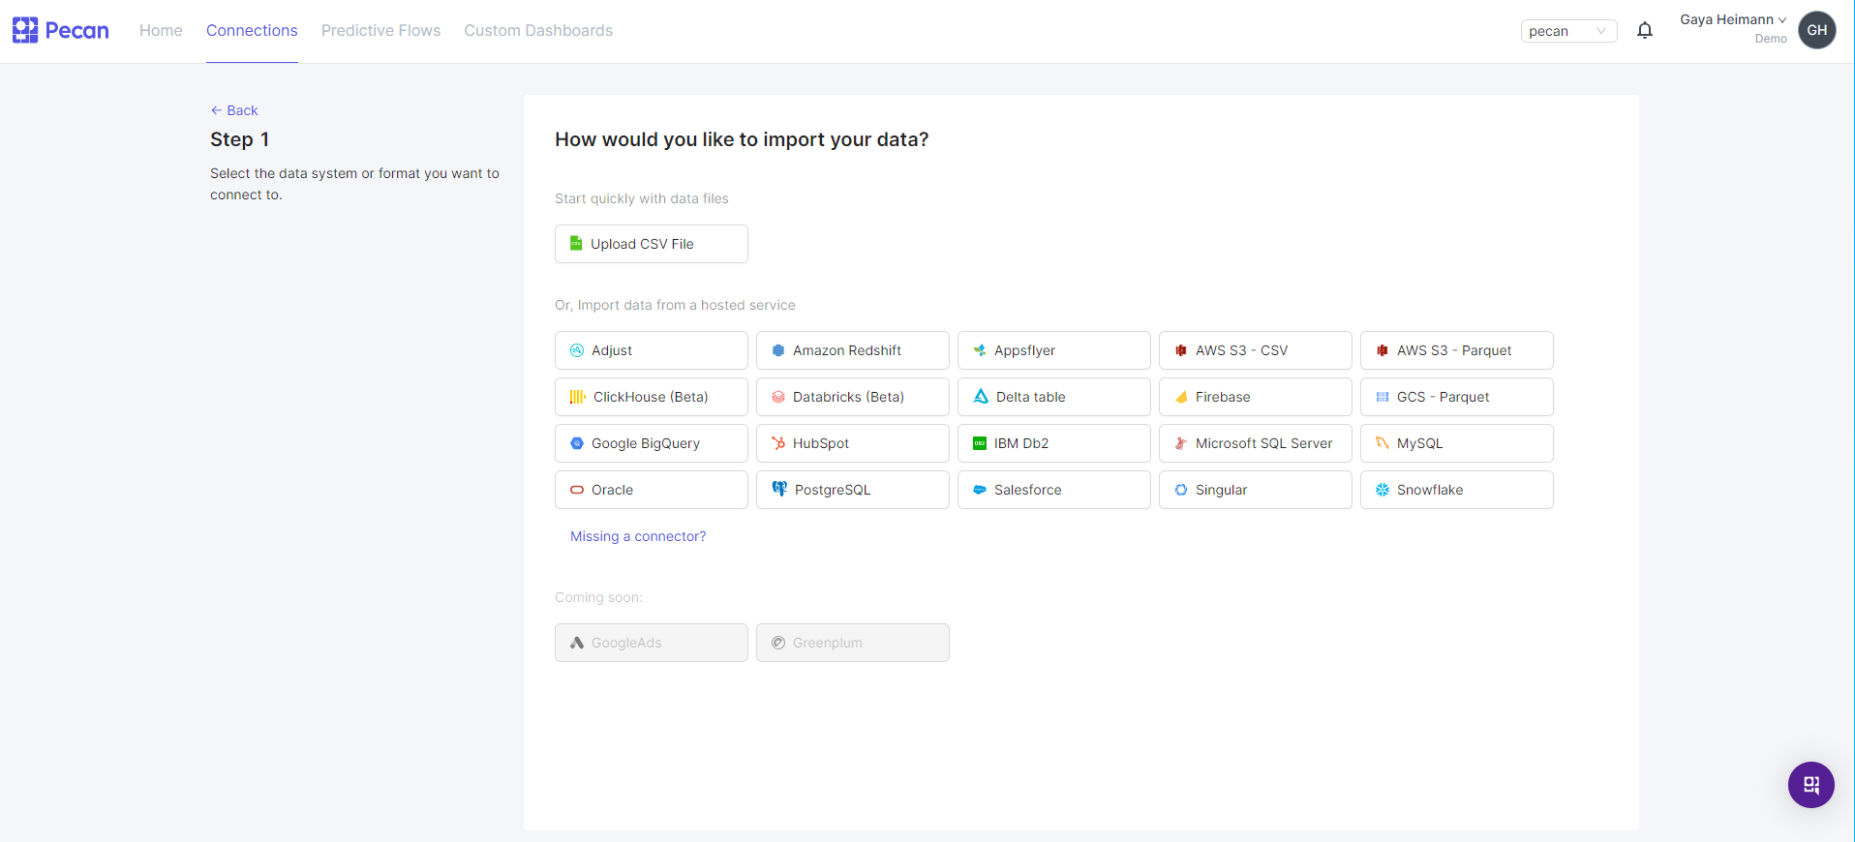Expand the Gaya Heimann user menu
The height and width of the screenshot is (842, 1855).
click(1732, 20)
